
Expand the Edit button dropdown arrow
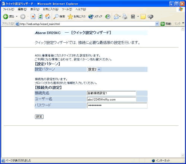(x=138, y=16)
